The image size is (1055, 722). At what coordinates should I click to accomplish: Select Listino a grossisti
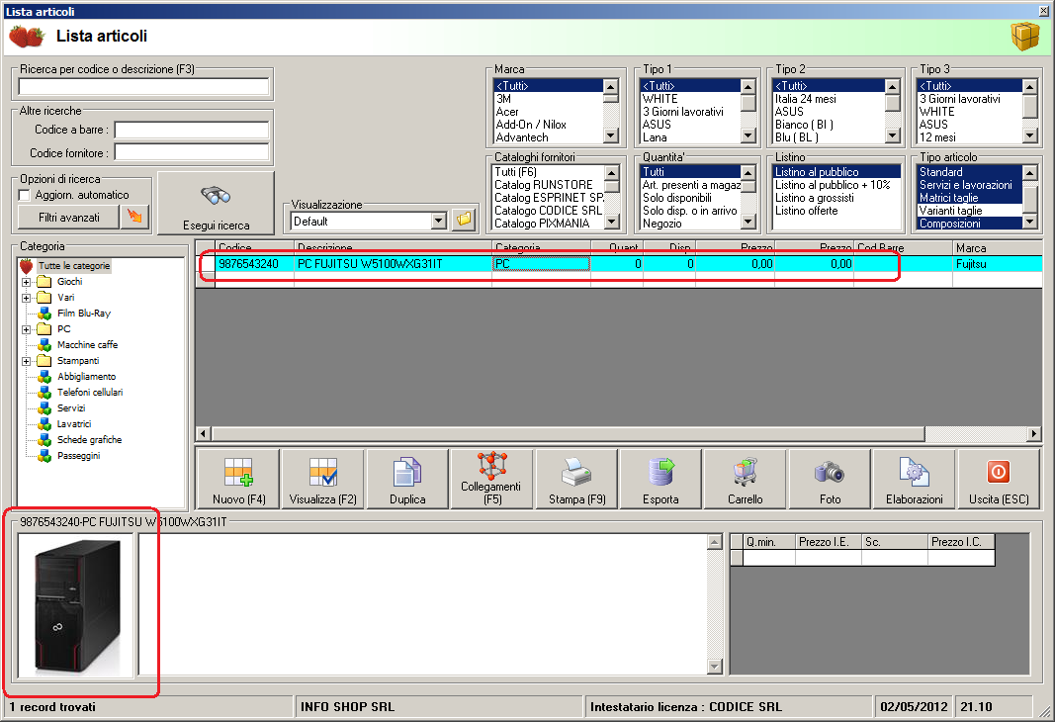[837, 198]
